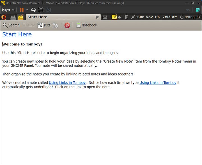
Task: Open the network connection plug icon
Action: coord(133,17)
